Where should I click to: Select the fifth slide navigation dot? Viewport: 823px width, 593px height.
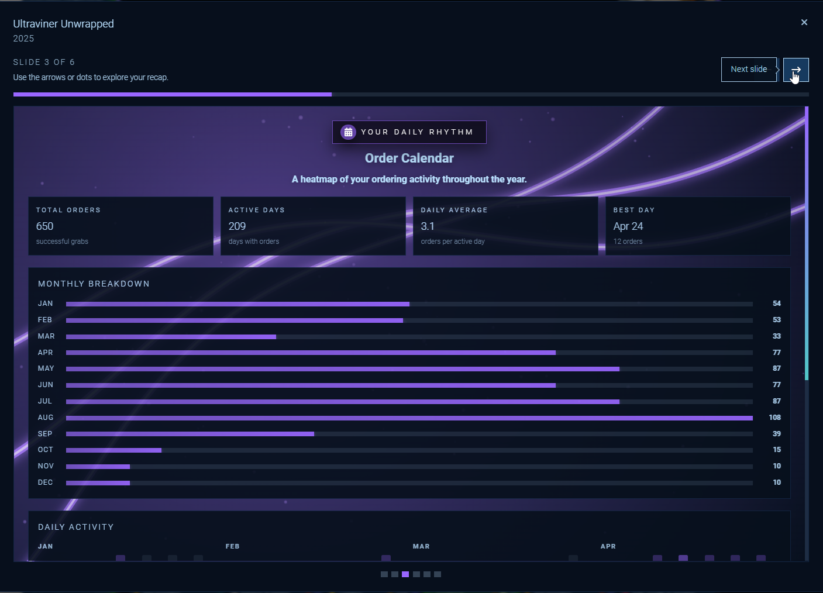[x=426, y=574]
